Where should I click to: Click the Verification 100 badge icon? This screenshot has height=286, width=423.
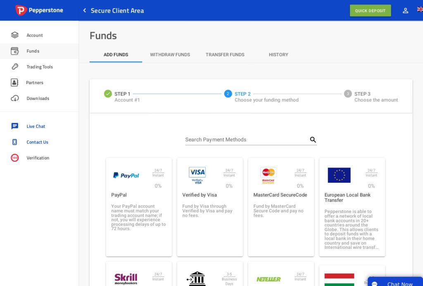coord(15,158)
